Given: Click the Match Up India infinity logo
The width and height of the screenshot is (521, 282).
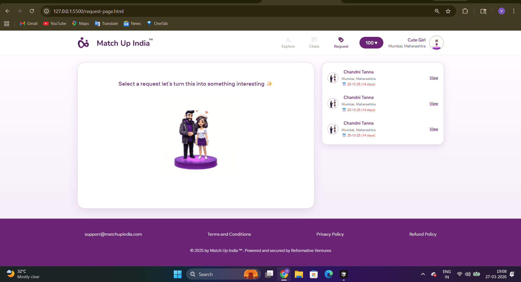Looking at the screenshot, I should coord(83,43).
